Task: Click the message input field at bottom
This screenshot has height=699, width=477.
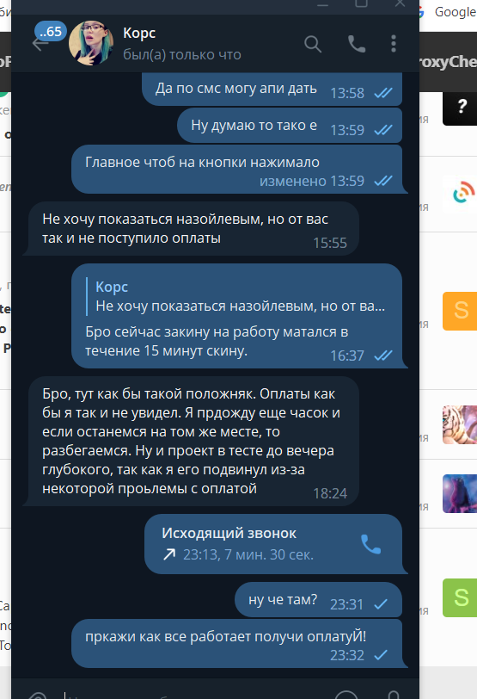Action: pyautogui.click(x=196, y=693)
